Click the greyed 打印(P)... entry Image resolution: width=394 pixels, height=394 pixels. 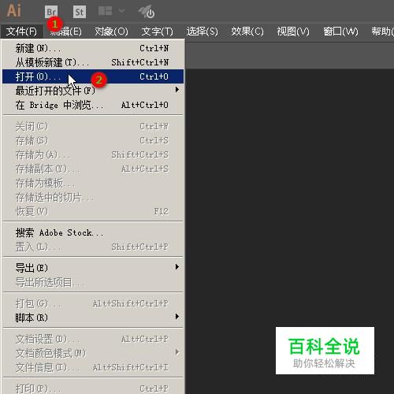pos(93,388)
